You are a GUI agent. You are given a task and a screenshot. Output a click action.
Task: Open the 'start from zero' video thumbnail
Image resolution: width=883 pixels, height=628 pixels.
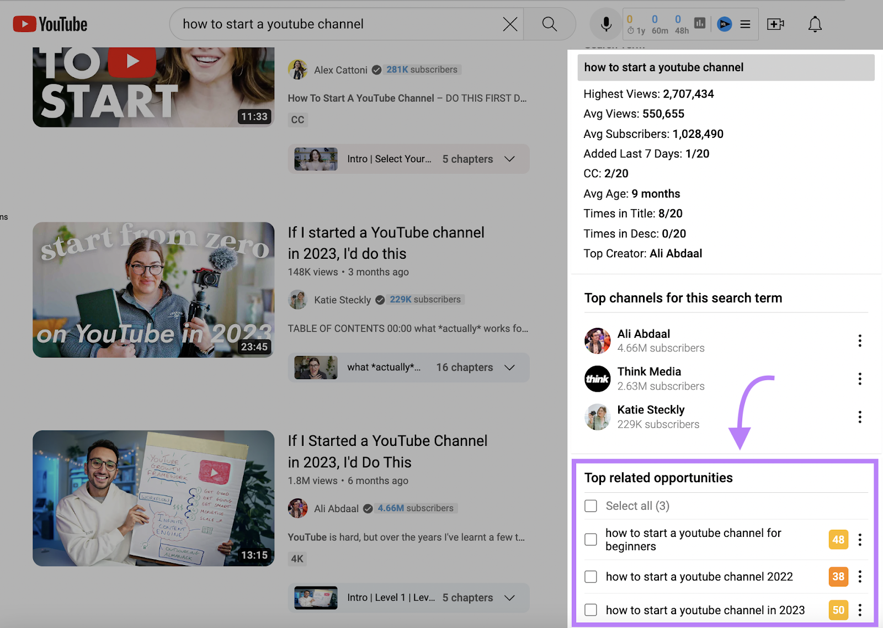(153, 290)
